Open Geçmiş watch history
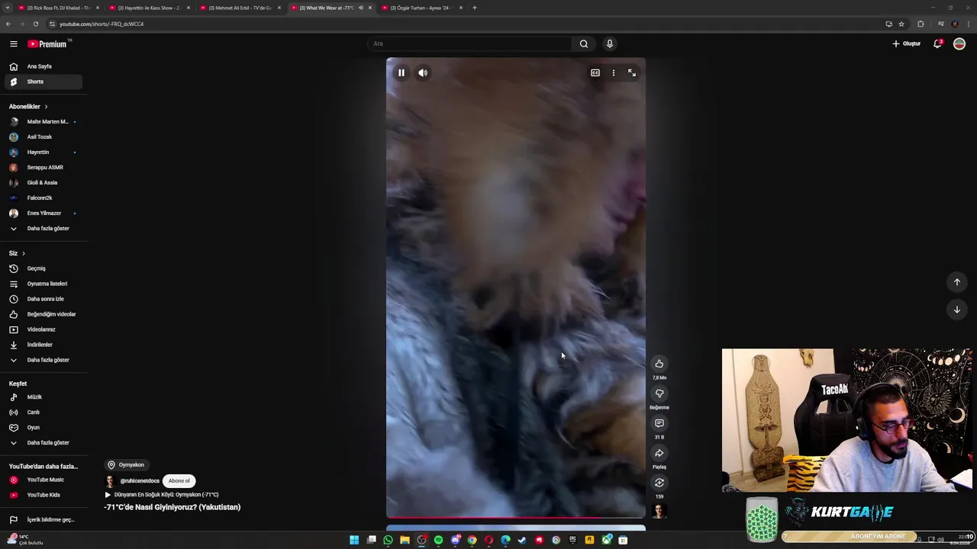This screenshot has width=977, height=549. 43,268
